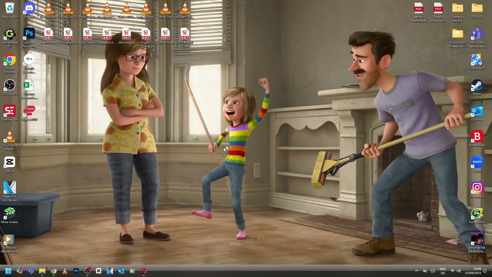This screenshot has height=277, width=492.
Task: Open File Explorer from the taskbar
Action: click(x=42, y=271)
